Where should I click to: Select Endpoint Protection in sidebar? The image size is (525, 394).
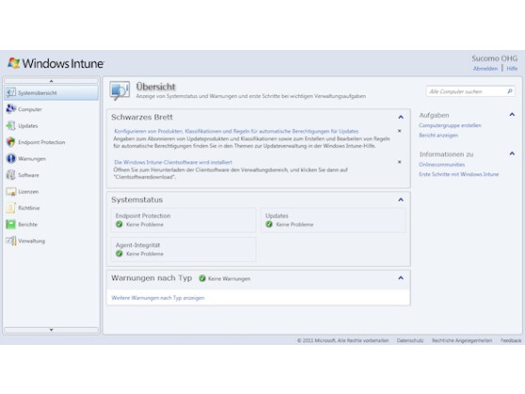coord(51,142)
